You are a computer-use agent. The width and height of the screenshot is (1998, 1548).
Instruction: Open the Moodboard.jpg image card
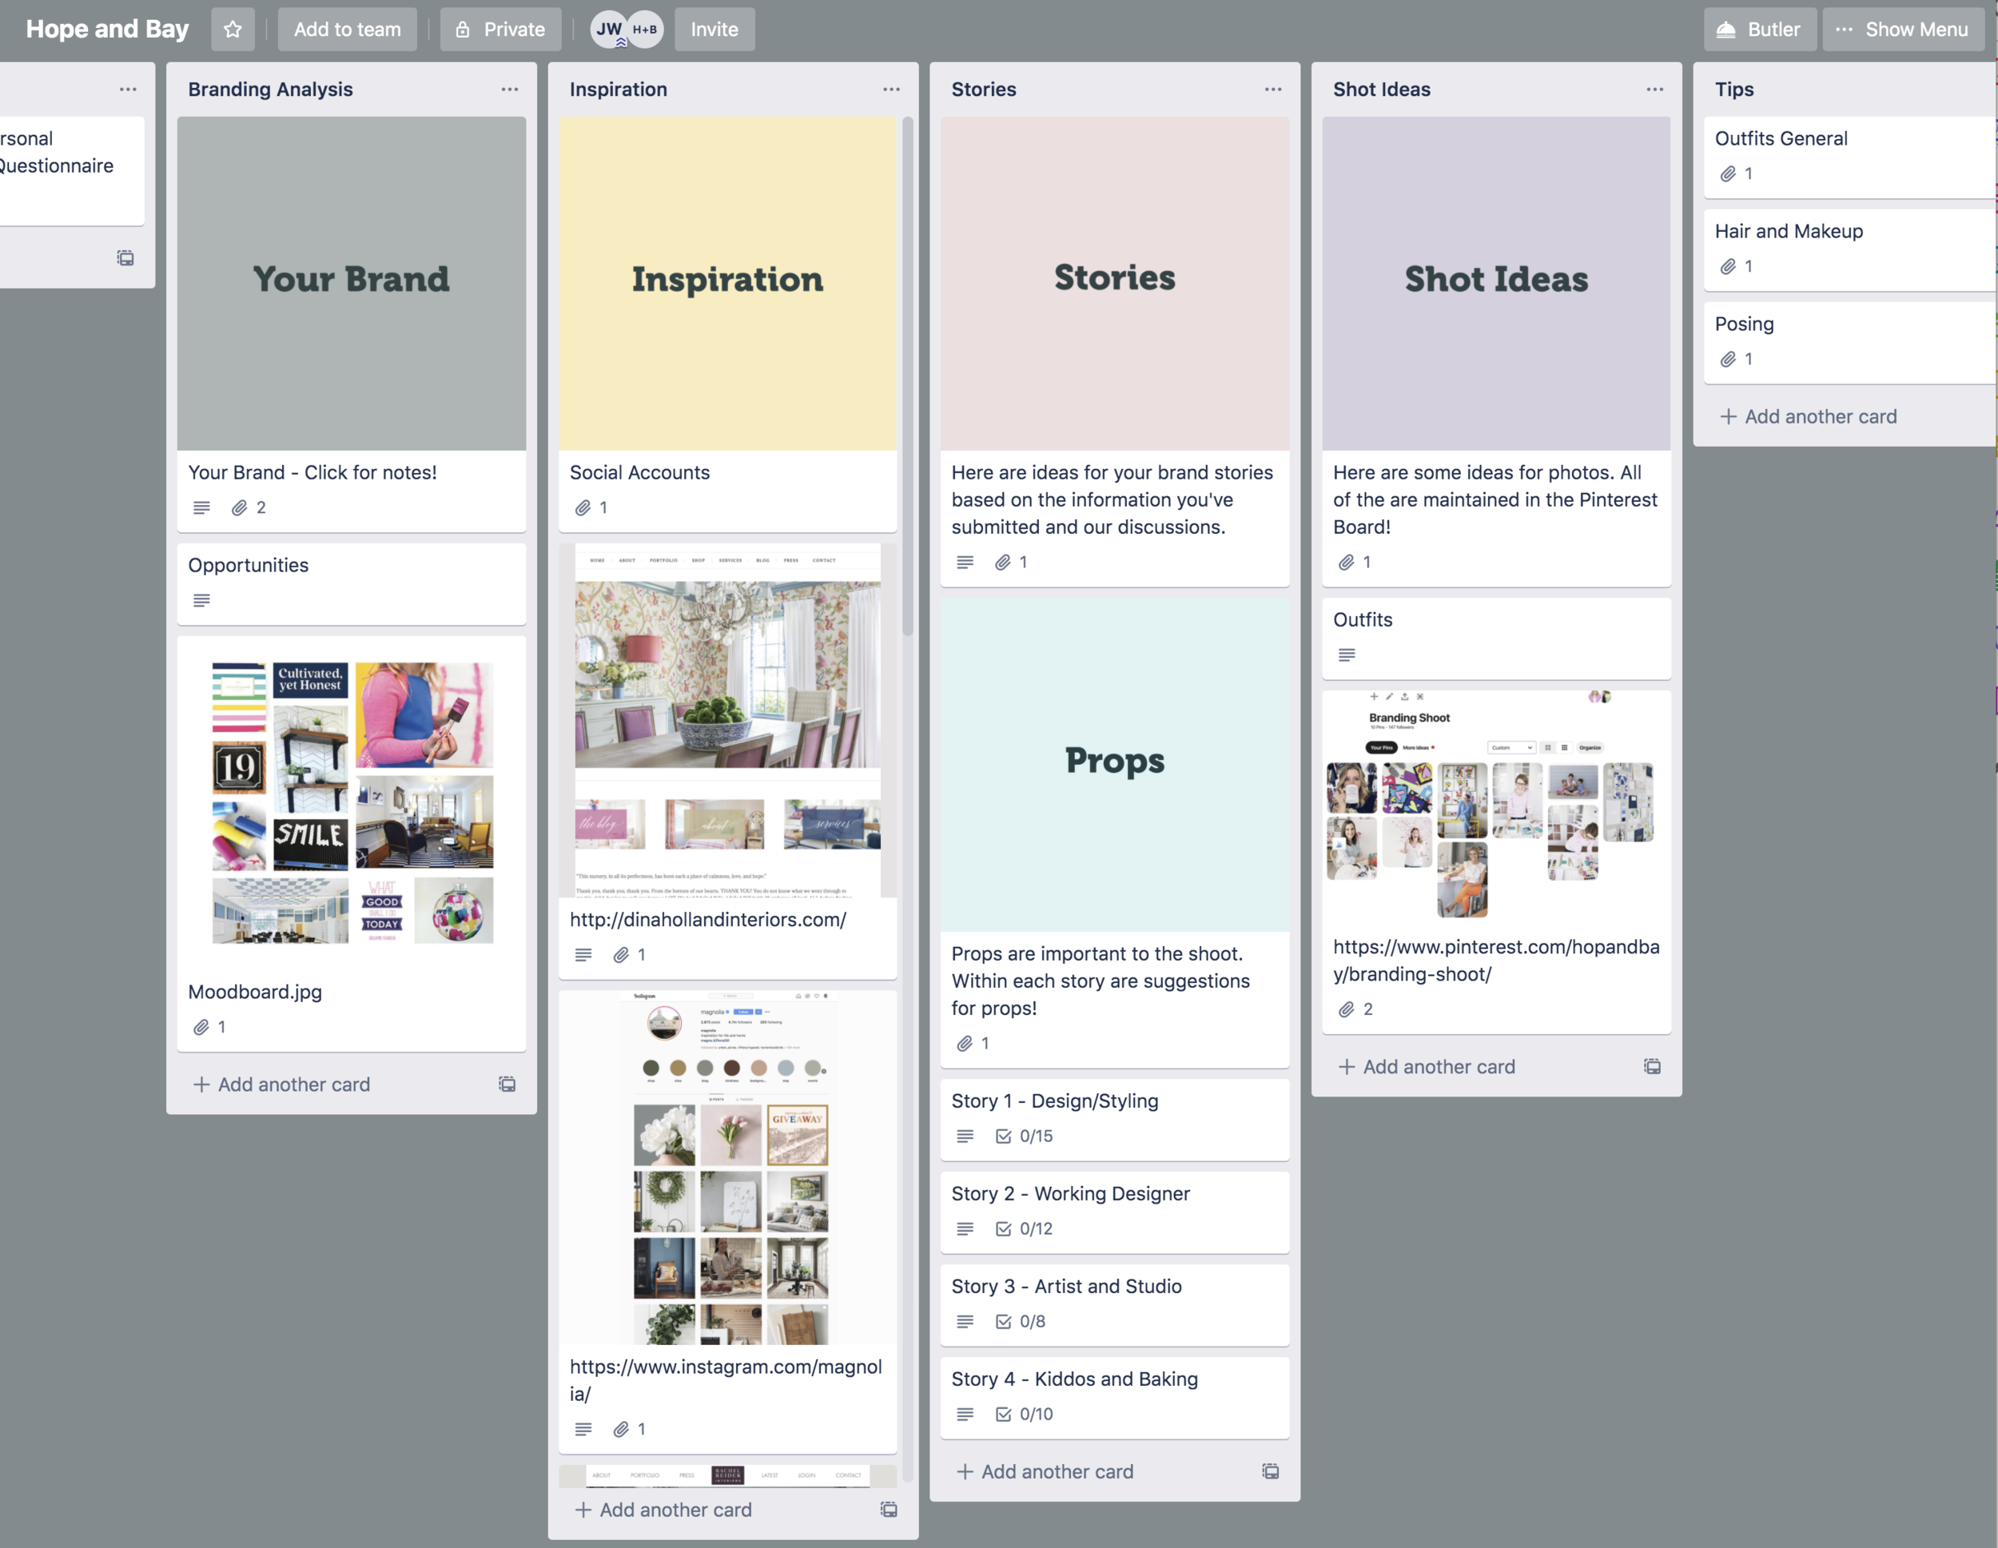(352, 805)
